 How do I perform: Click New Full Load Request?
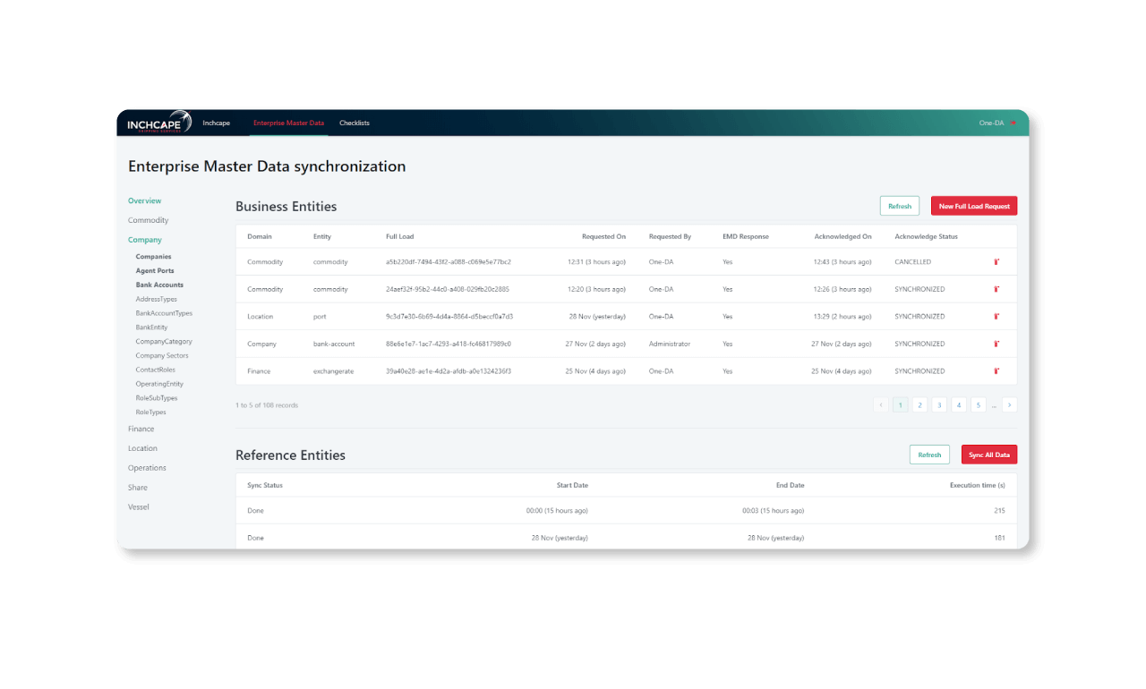pyautogui.click(x=973, y=205)
